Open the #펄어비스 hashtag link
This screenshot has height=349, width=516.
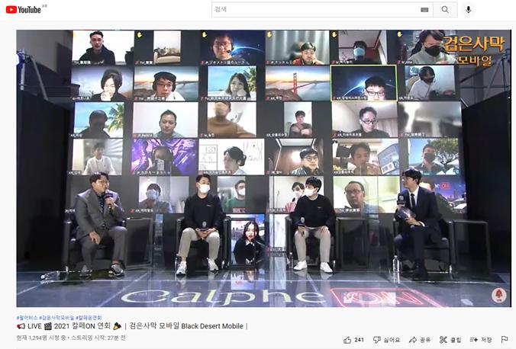tap(27, 318)
